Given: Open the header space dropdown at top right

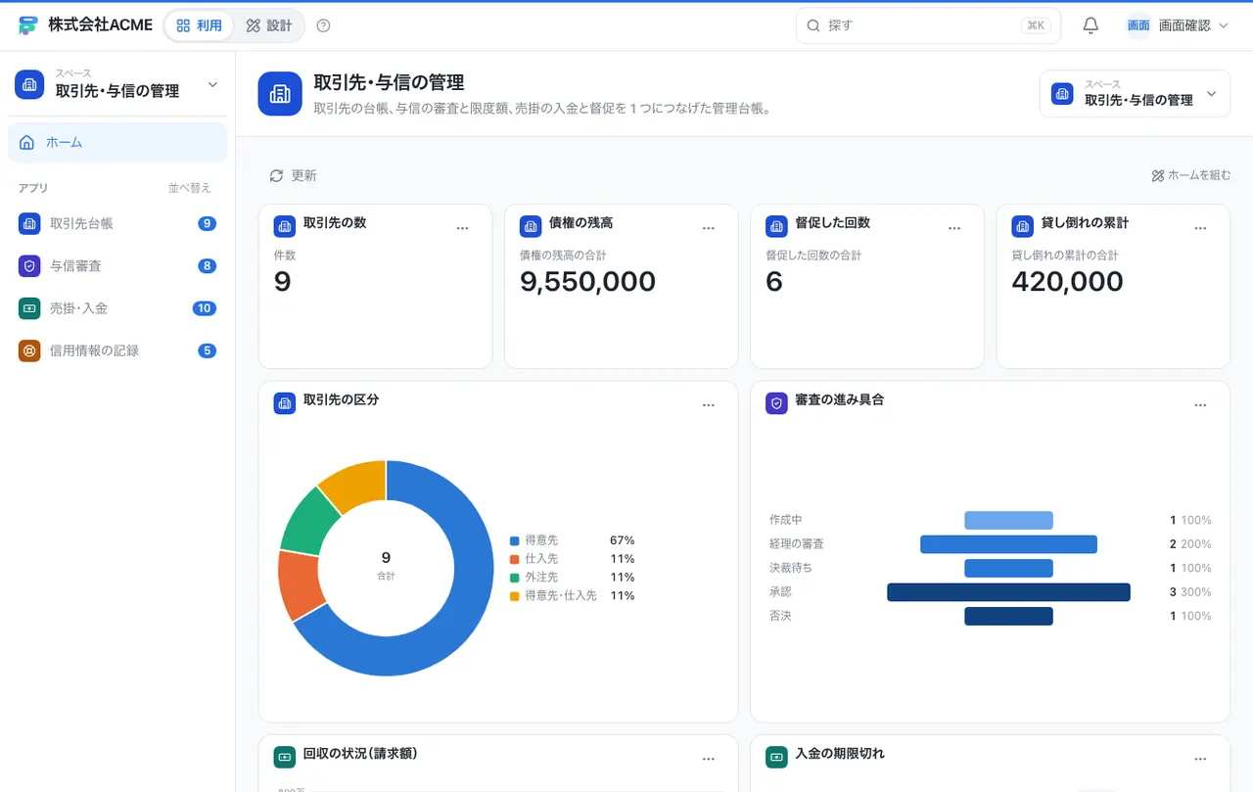Looking at the screenshot, I should pos(1135,94).
